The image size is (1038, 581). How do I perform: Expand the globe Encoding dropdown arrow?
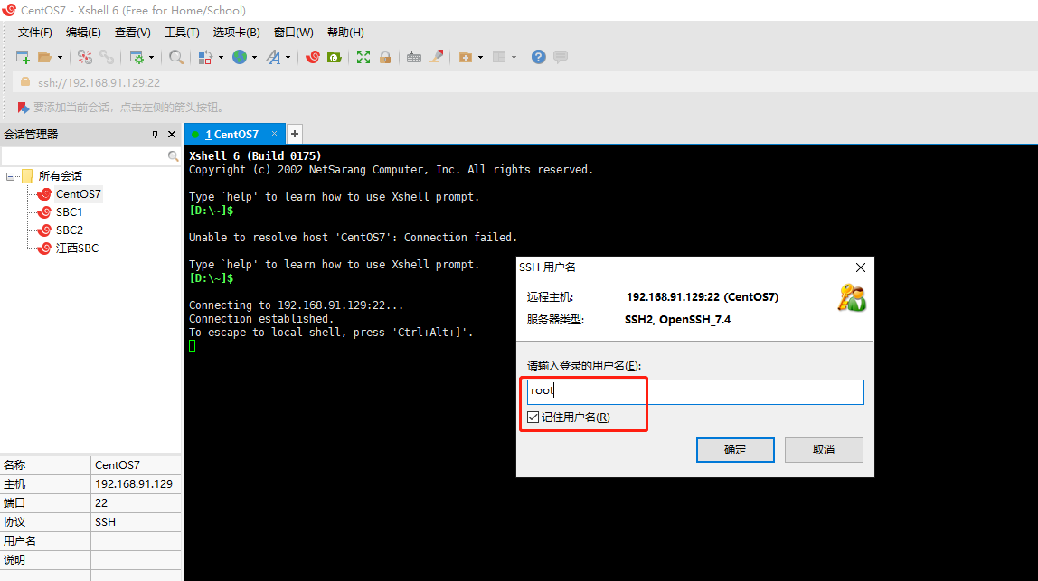(x=254, y=58)
